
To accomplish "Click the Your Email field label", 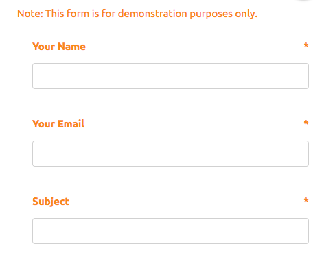I will coord(58,124).
